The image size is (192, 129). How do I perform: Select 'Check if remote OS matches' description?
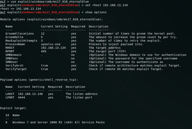coord(126,69)
